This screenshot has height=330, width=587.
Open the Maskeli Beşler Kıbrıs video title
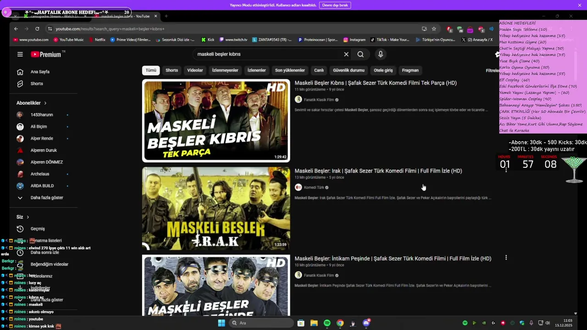click(376, 83)
